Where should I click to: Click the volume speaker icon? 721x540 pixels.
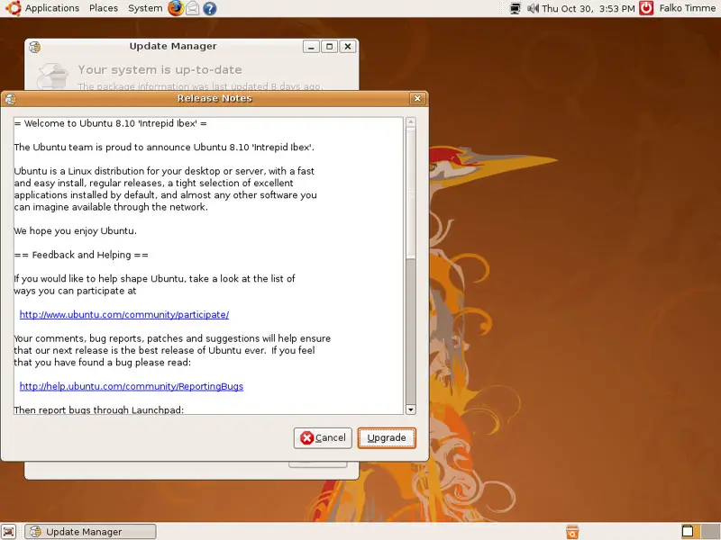533,8
